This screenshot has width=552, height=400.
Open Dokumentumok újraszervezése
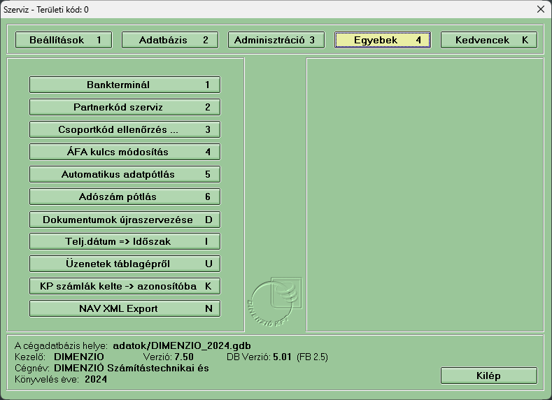125,220
